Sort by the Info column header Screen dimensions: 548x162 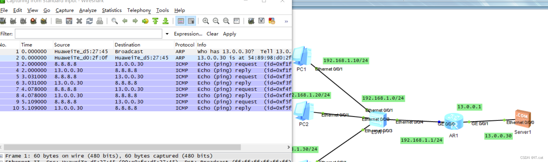click(244, 45)
